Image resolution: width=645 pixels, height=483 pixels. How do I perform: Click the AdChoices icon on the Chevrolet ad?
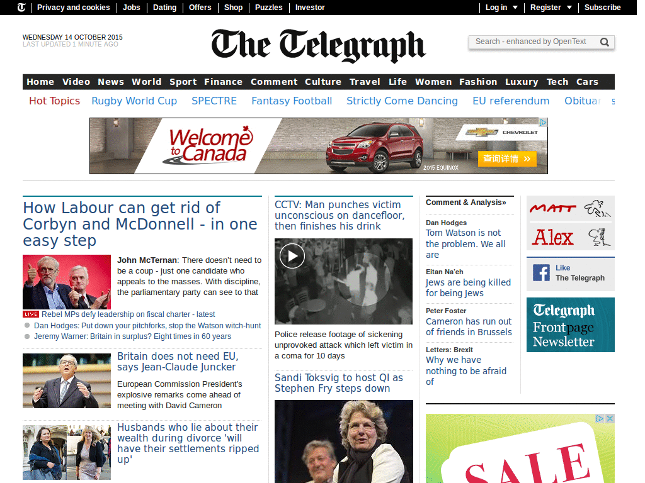coord(543,123)
